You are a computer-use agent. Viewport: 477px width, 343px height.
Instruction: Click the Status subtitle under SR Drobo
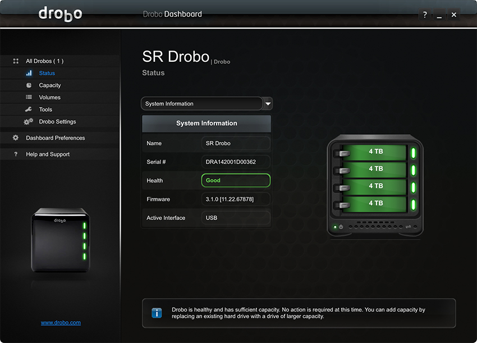(x=153, y=73)
